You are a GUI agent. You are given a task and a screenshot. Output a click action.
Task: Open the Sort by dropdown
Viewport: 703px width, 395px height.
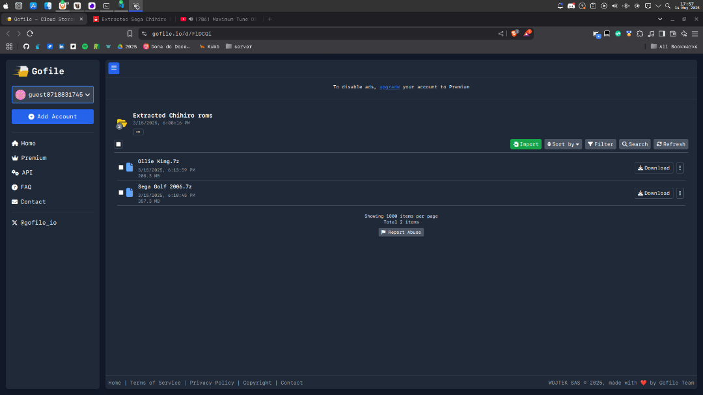click(563, 144)
